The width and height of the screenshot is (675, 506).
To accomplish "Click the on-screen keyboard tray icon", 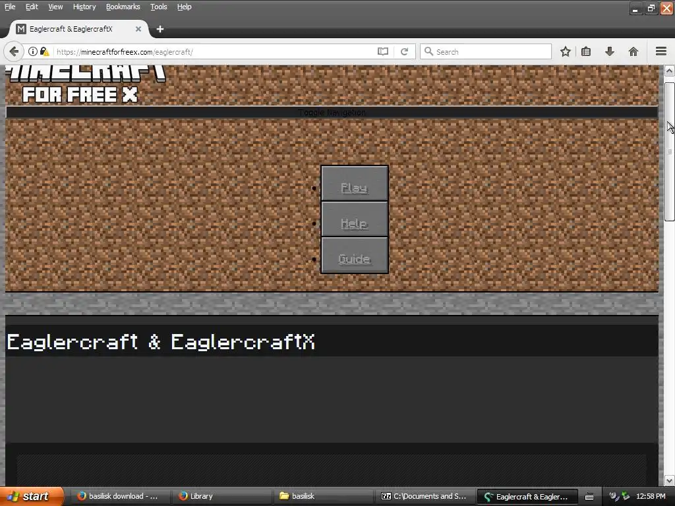I will tap(589, 497).
